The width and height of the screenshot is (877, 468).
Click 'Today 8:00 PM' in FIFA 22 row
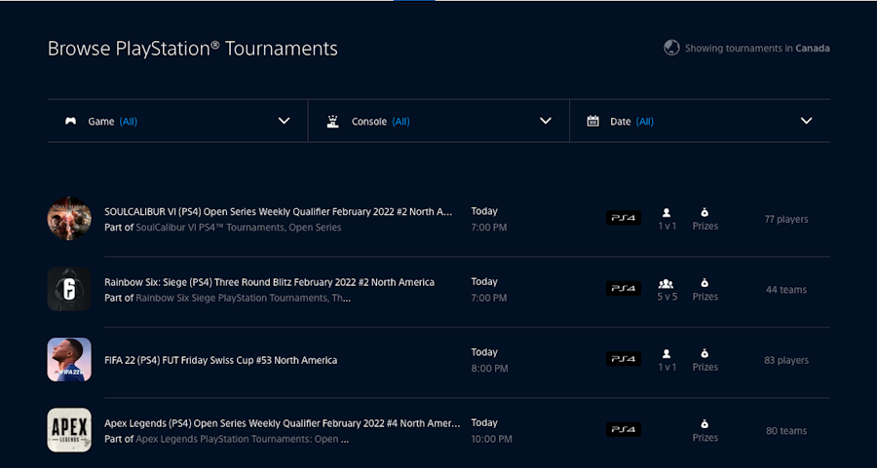pos(489,360)
